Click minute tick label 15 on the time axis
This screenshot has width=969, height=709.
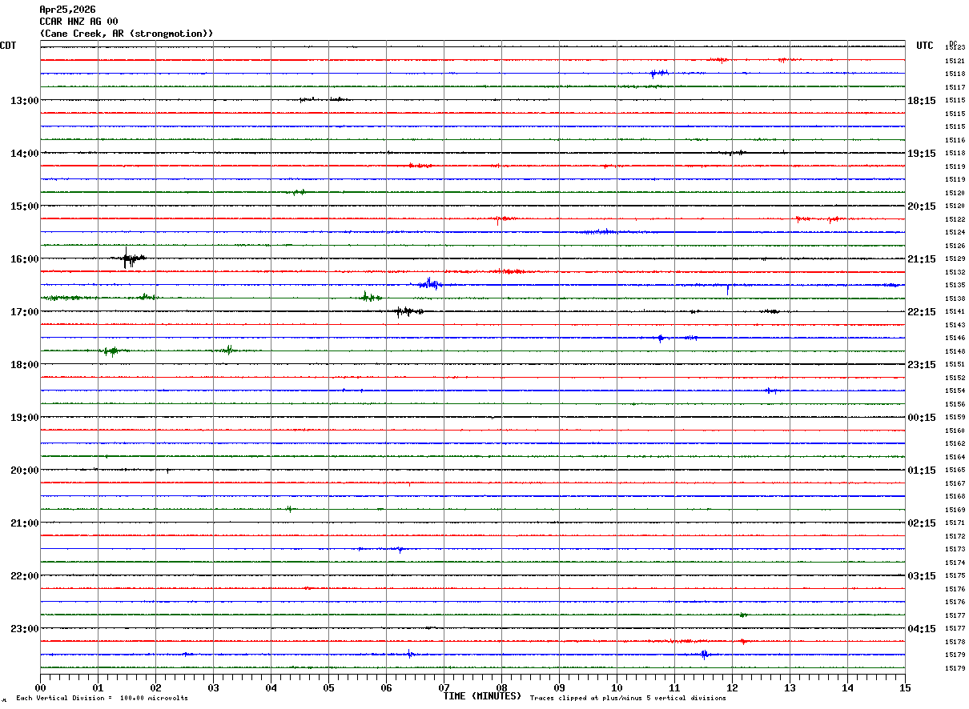(905, 687)
